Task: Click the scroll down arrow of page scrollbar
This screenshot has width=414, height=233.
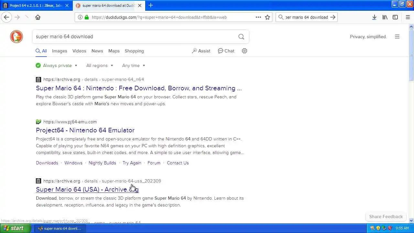Action: click(x=411, y=221)
